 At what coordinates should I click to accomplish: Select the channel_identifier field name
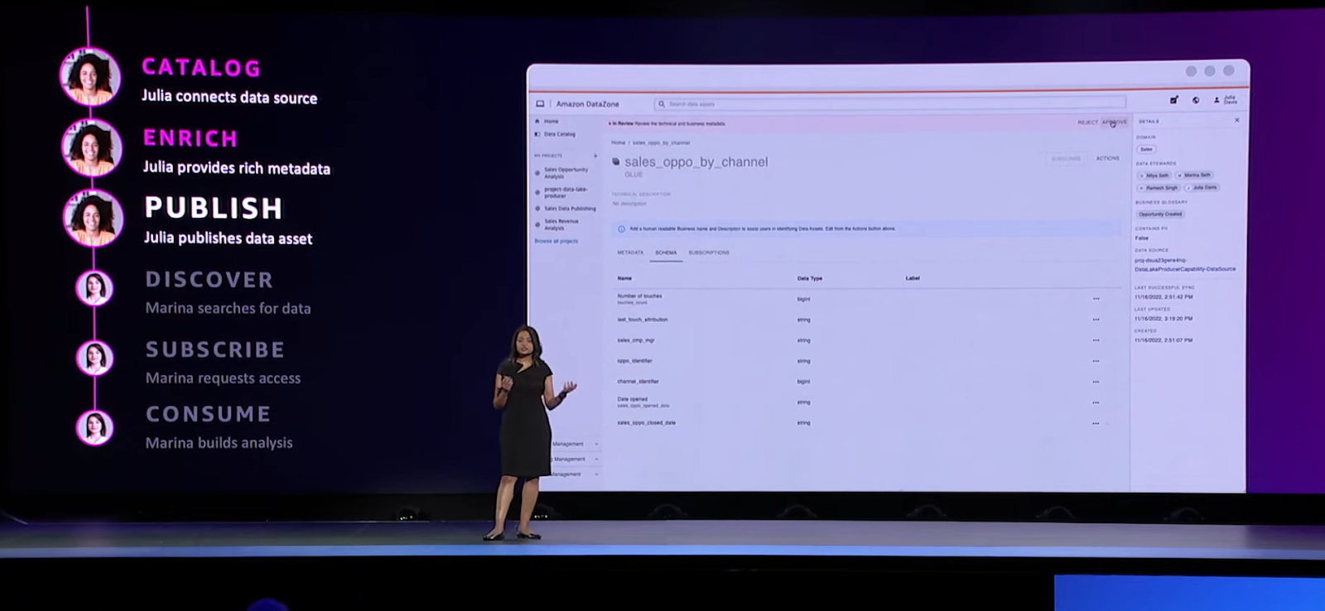638,382
